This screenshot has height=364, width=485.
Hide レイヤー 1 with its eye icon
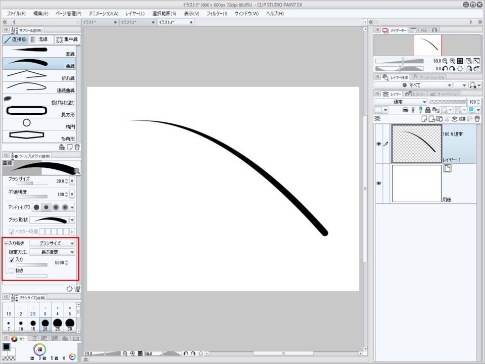[x=379, y=144]
